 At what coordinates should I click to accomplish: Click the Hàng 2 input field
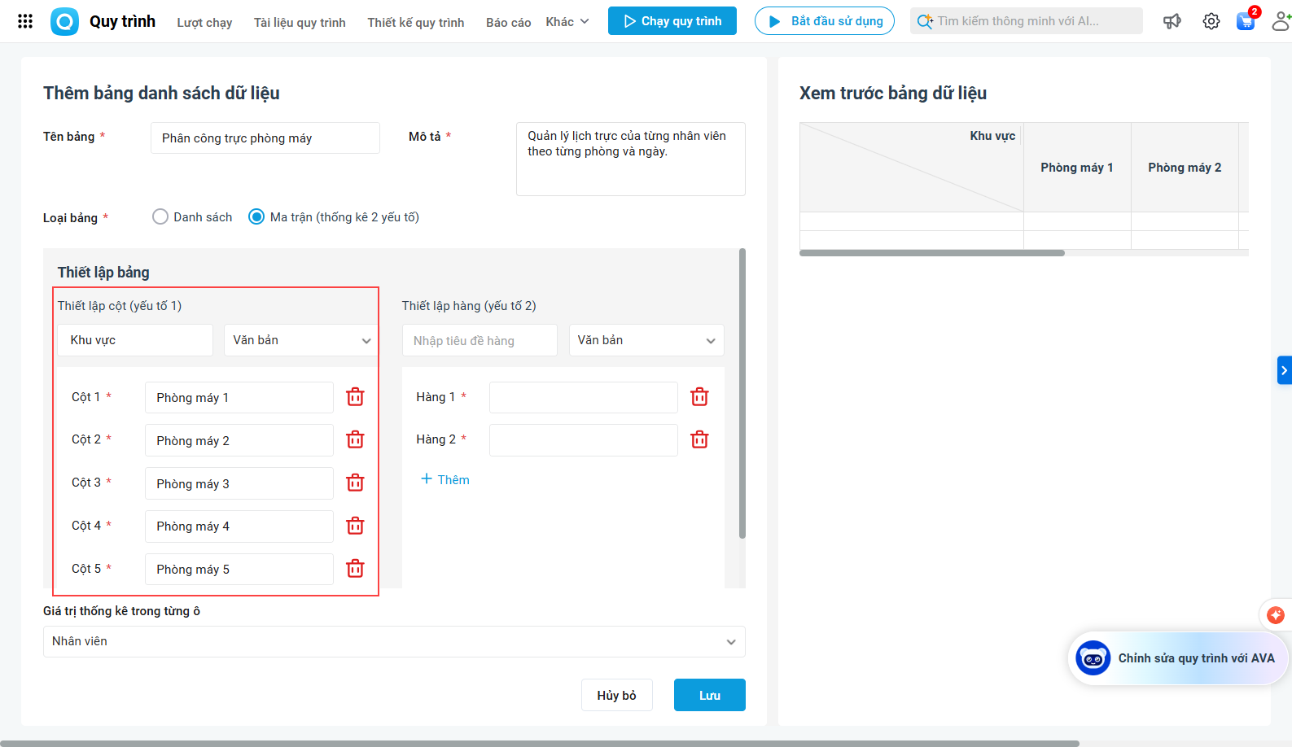click(584, 440)
